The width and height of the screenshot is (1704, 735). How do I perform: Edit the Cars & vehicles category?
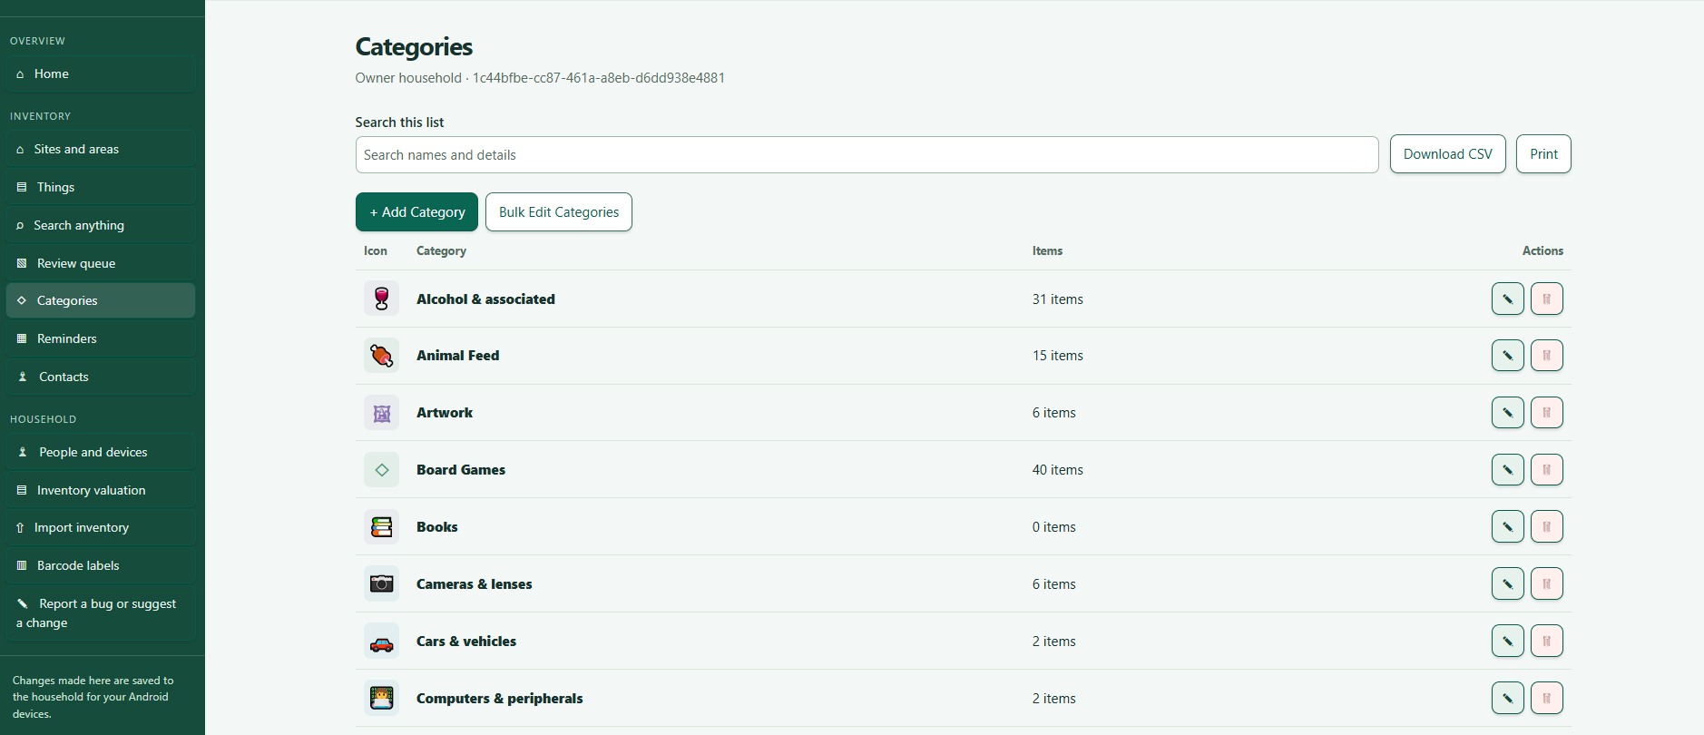pos(1507,641)
